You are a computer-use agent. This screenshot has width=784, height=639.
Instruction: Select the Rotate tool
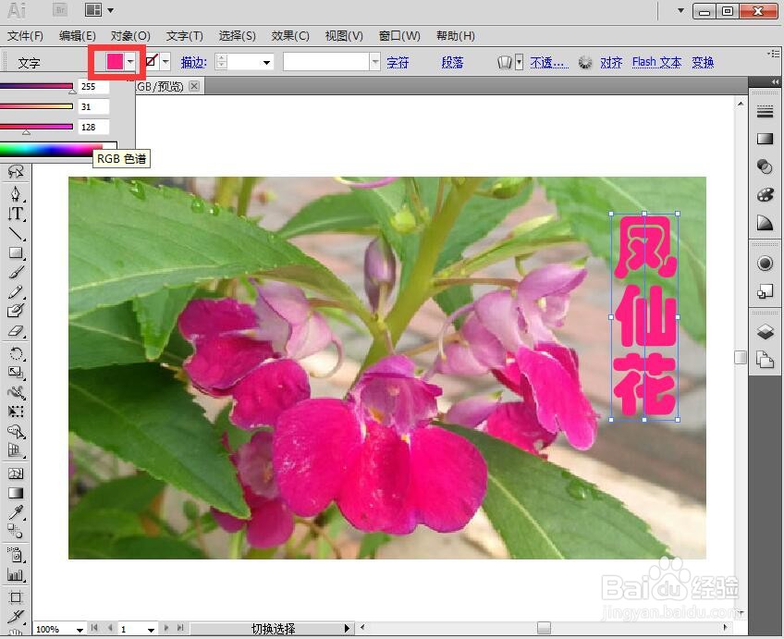click(x=16, y=353)
